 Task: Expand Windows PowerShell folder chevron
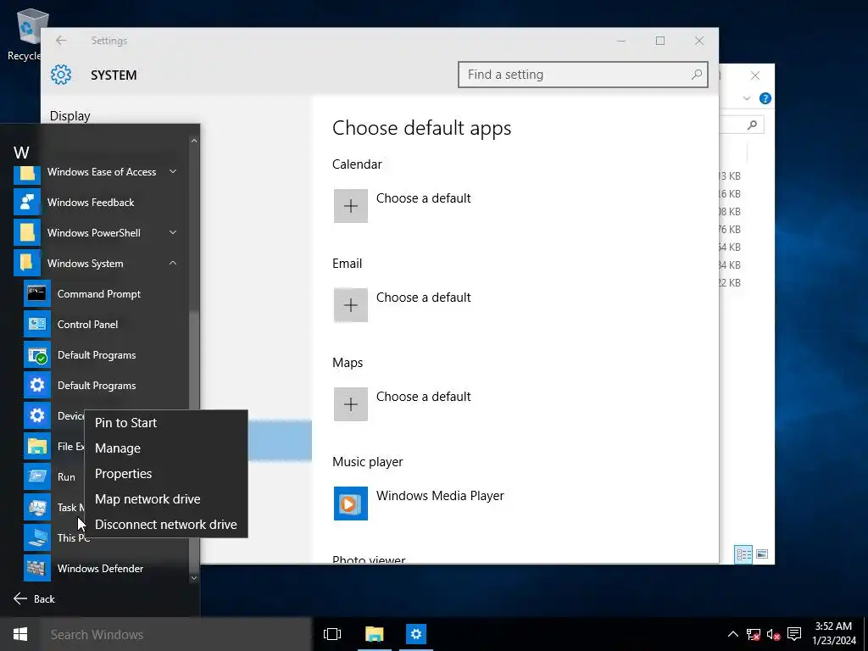coord(173,232)
